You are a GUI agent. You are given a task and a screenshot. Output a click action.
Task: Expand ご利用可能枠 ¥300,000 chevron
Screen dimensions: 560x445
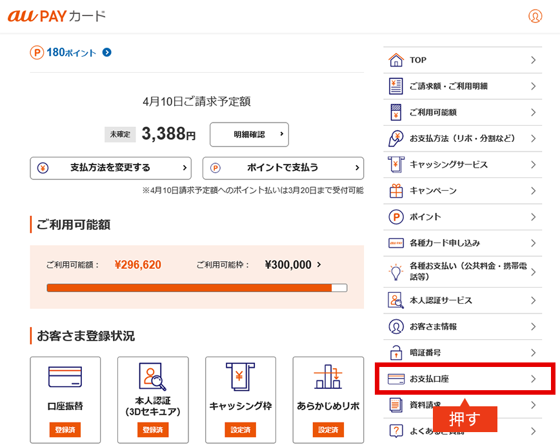click(319, 264)
